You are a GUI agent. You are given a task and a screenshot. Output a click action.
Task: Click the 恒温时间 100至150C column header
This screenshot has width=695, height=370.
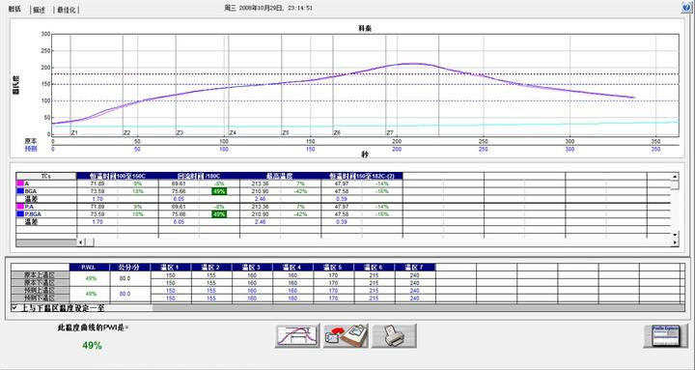coord(118,176)
